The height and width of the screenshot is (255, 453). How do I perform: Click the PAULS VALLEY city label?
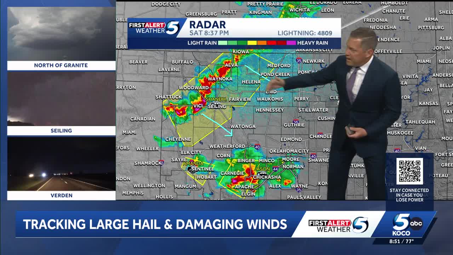click(304, 197)
